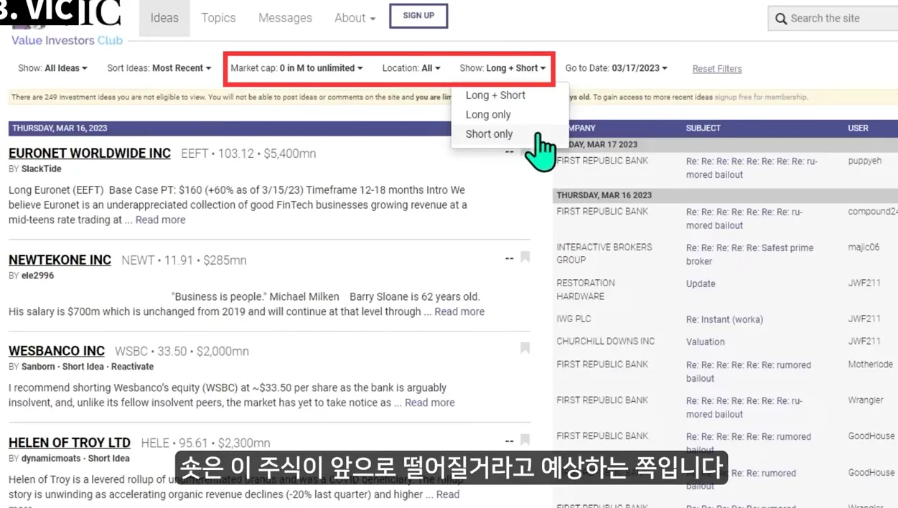This screenshot has width=898, height=508.
Task: Click the WSBC • 33.50 • $2,000mn text
Action: [182, 352]
